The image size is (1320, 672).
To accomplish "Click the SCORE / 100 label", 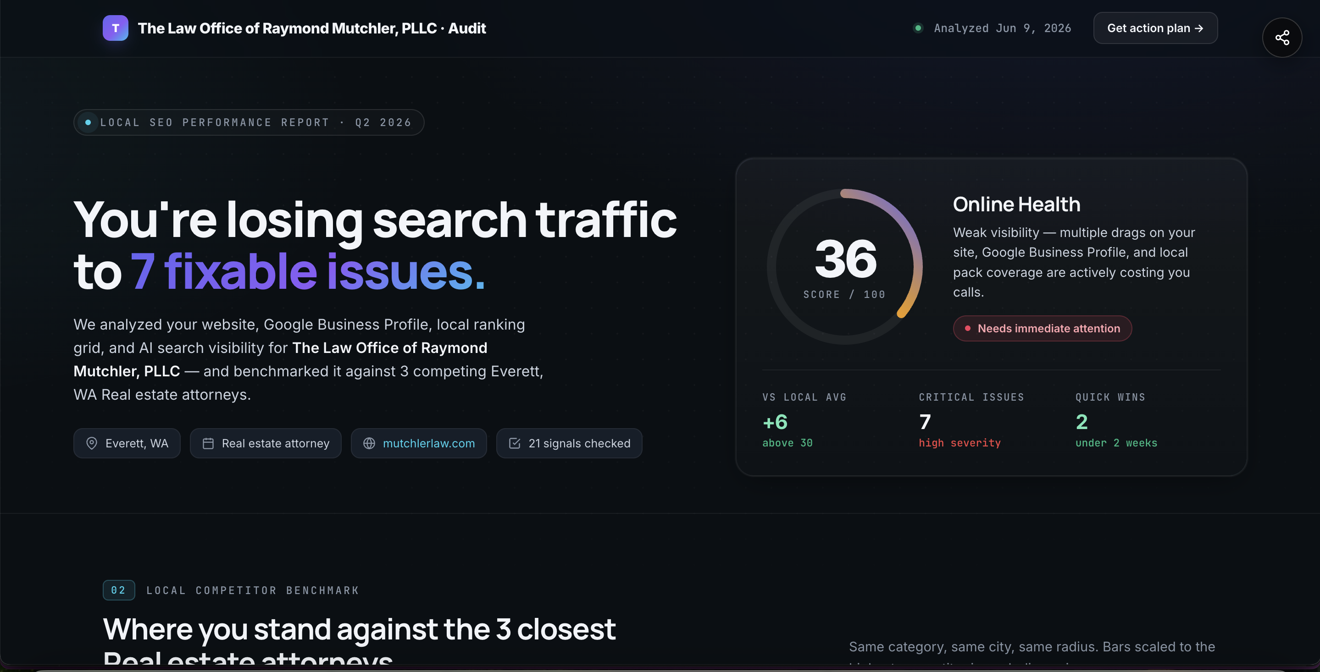I will click(844, 294).
